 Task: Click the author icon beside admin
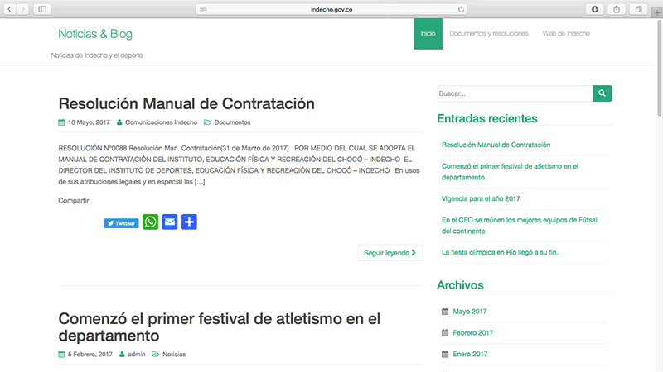[x=122, y=355]
